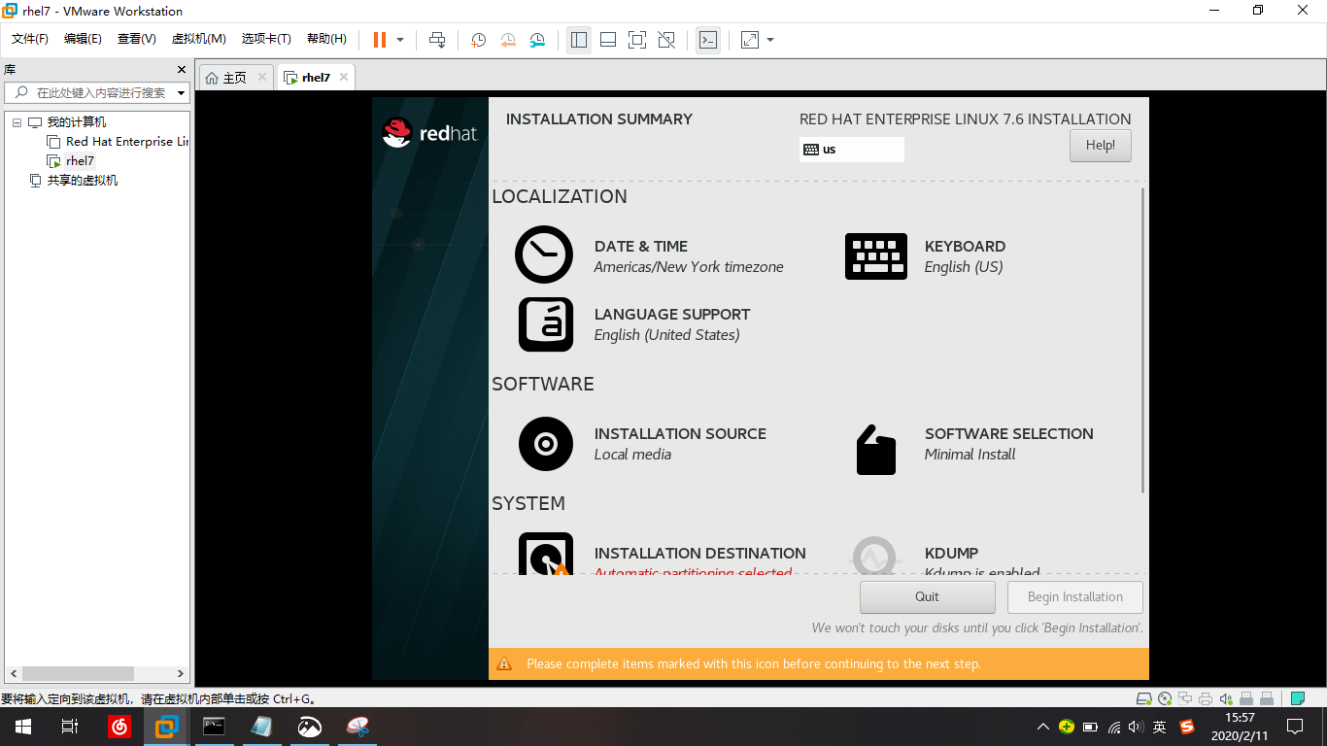Viewport: 1327px width, 746px height.
Task: Revert the VM to its previous snapshot
Action: pos(508,40)
